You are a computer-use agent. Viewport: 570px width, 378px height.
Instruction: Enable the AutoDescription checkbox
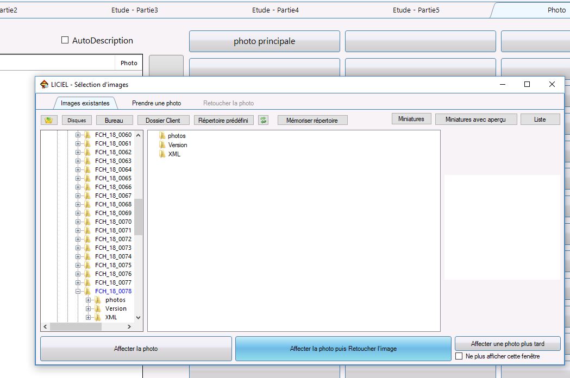(65, 40)
